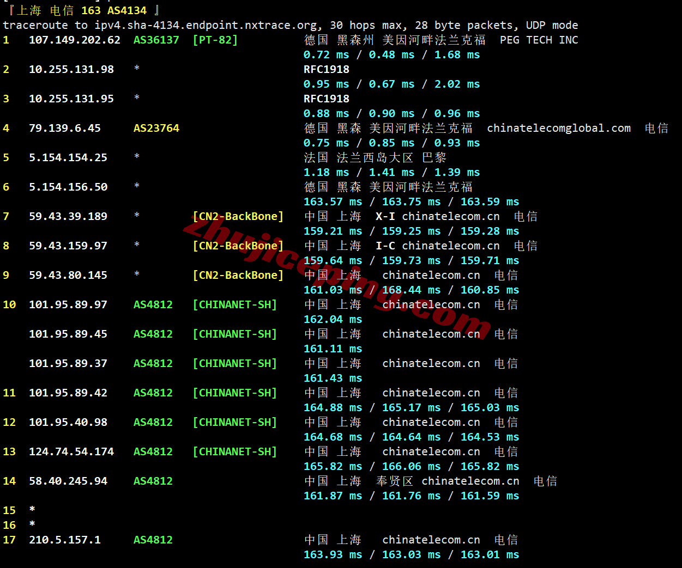
Task: Click [CHINANET-SH] tag on hop 13
Action: [235, 451]
